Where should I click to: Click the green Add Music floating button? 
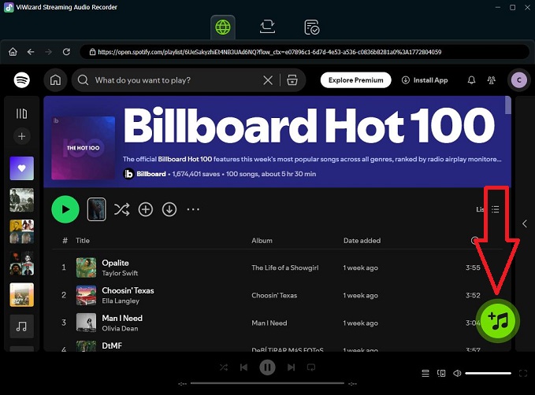[x=498, y=321]
